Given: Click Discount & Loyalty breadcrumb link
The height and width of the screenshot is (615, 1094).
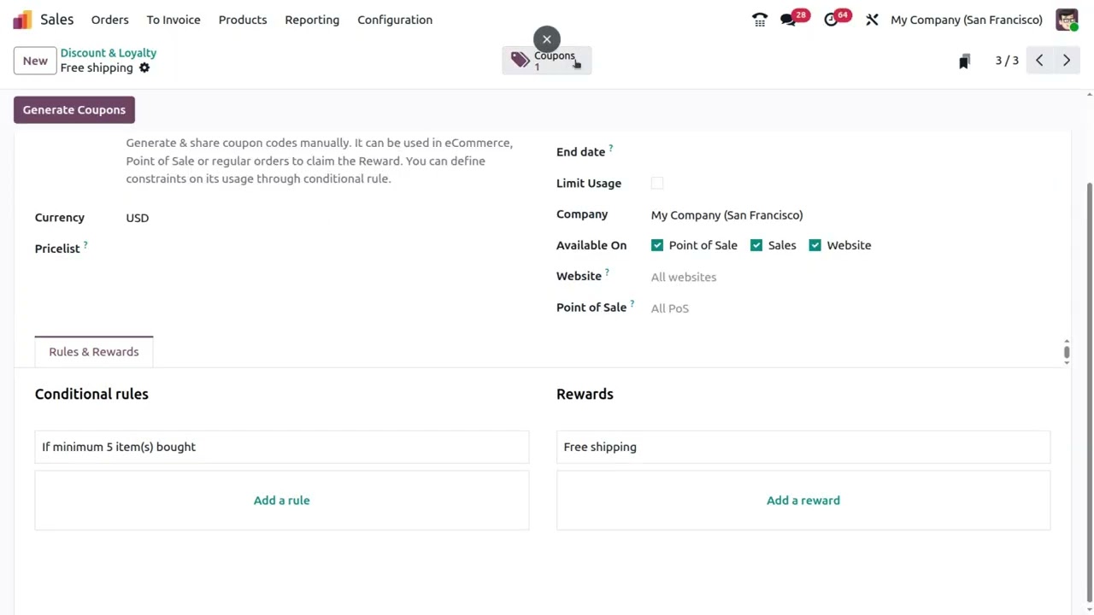Looking at the screenshot, I should 109,53.
